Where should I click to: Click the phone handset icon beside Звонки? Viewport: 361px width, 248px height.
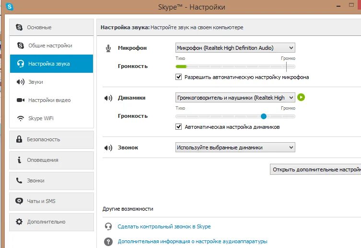click(19, 180)
